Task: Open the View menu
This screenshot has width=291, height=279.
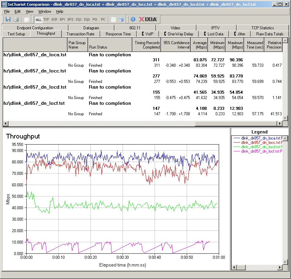Action: tap(29, 11)
